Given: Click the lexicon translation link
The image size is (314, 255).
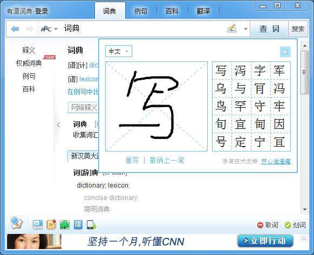Looking at the screenshot, I should [x=89, y=79].
